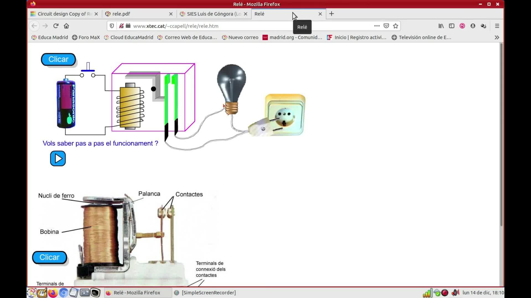
Task: Open the Library bookmarks icon
Action: (441, 26)
